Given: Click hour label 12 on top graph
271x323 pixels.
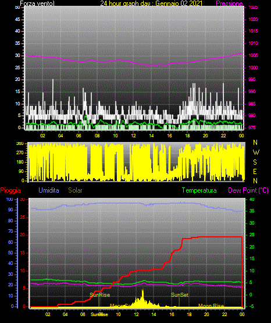Looking at the screenshot, I should 133,136.
